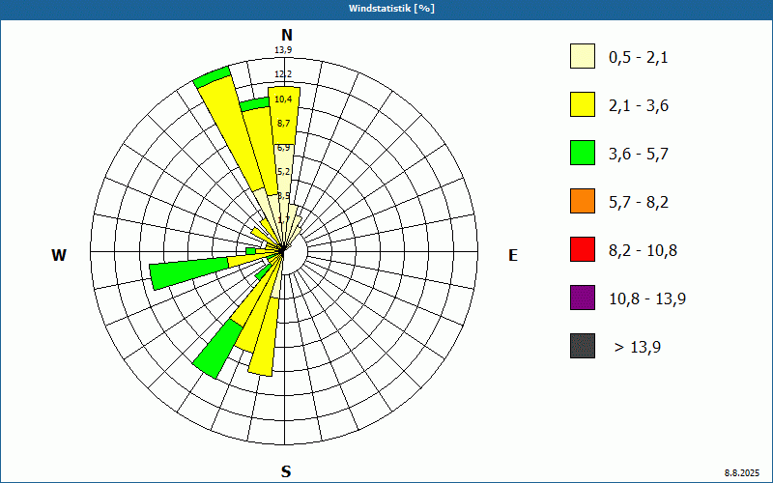Click the S compass label

pyautogui.click(x=286, y=471)
